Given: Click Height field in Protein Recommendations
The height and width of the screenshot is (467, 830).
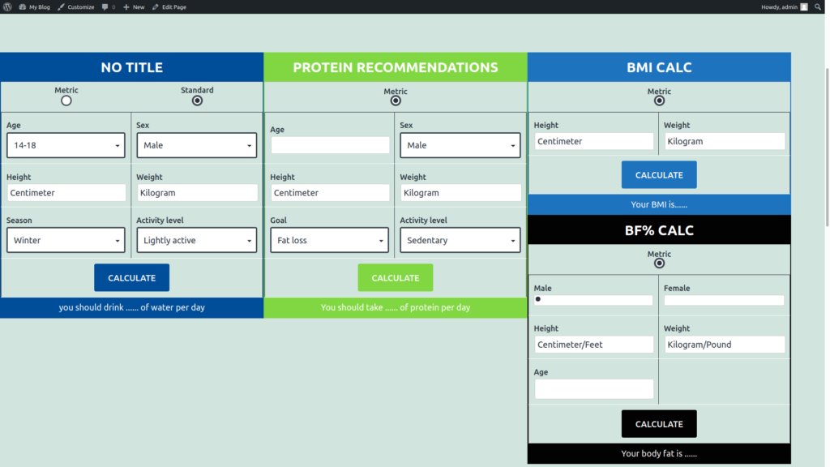Looking at the screenshot, I should (x=330, y=193).
